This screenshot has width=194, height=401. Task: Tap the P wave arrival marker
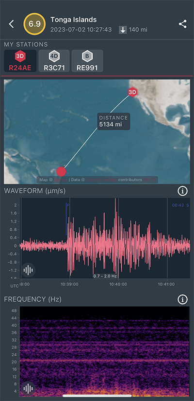tap(67, 219)
